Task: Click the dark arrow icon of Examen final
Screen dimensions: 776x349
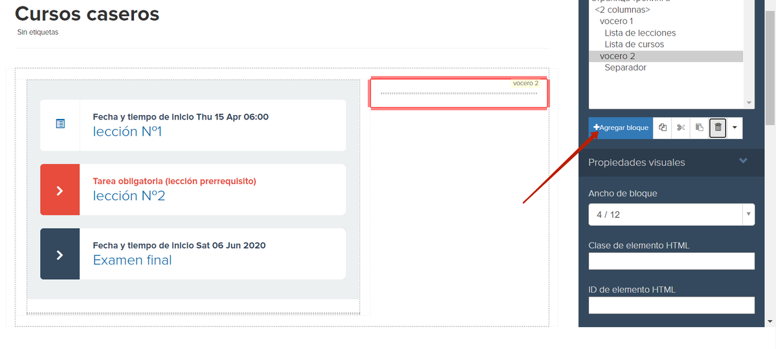Action: tap(60, 254)
